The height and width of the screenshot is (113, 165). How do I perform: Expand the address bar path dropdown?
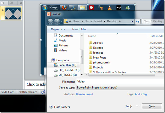(x=132, y=22)
